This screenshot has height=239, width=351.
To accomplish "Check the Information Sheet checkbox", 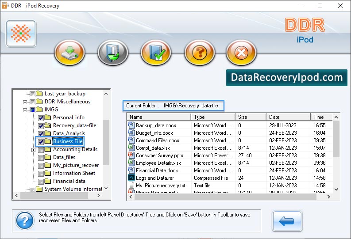I will click(41, 174).
